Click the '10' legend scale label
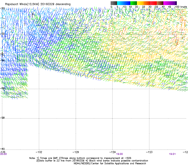Screen dimensions: 188x165 pos(124,7)
